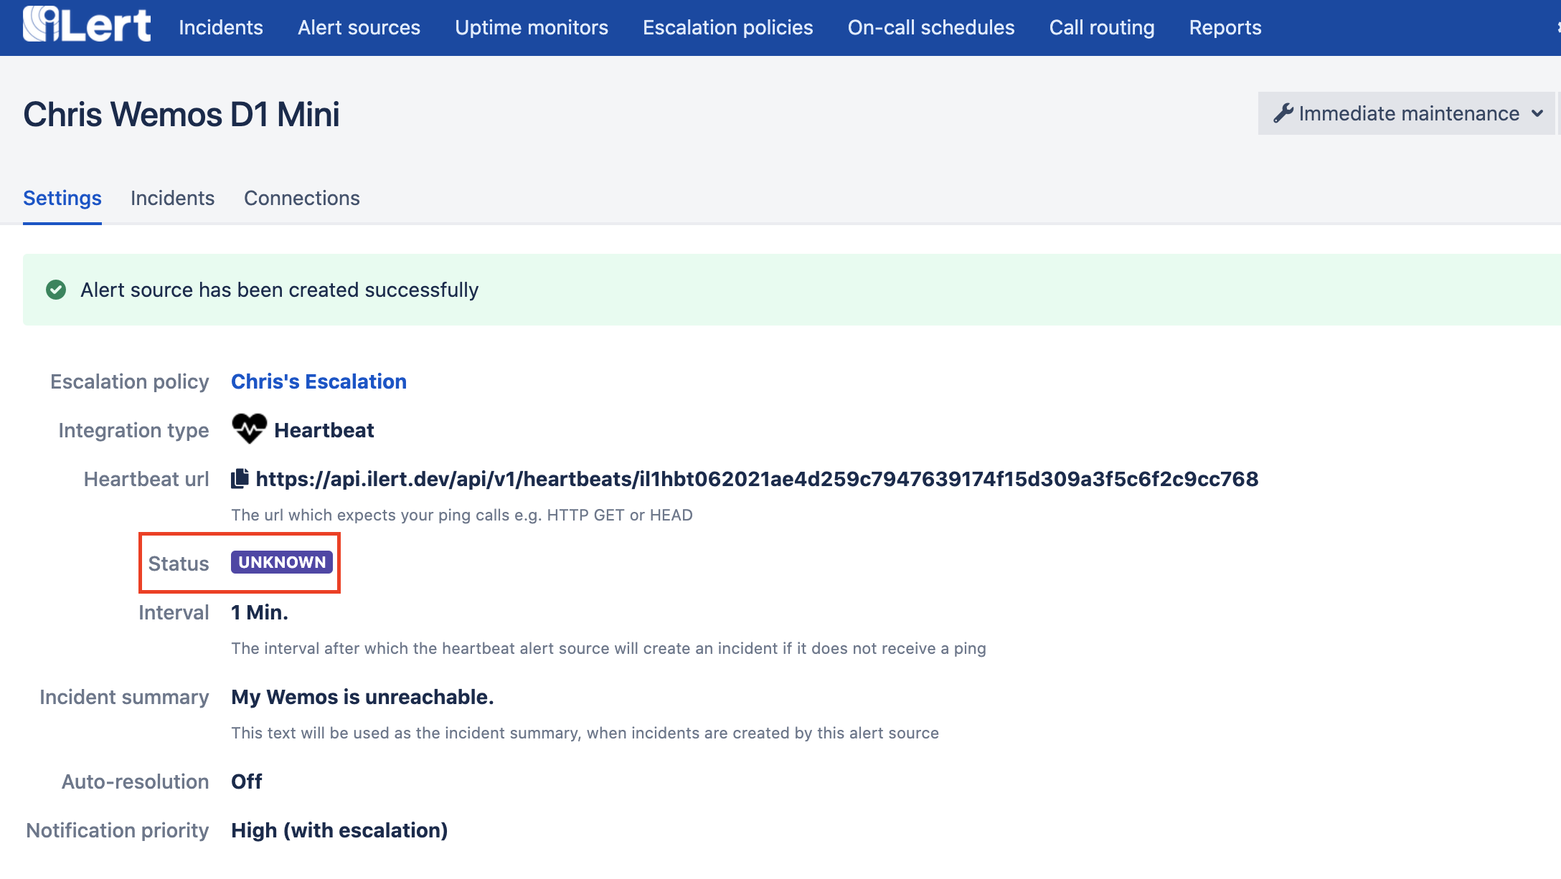Click 'Chris Wemos D1 Mini' page title
1561x879 pixels.
point(181,115)
